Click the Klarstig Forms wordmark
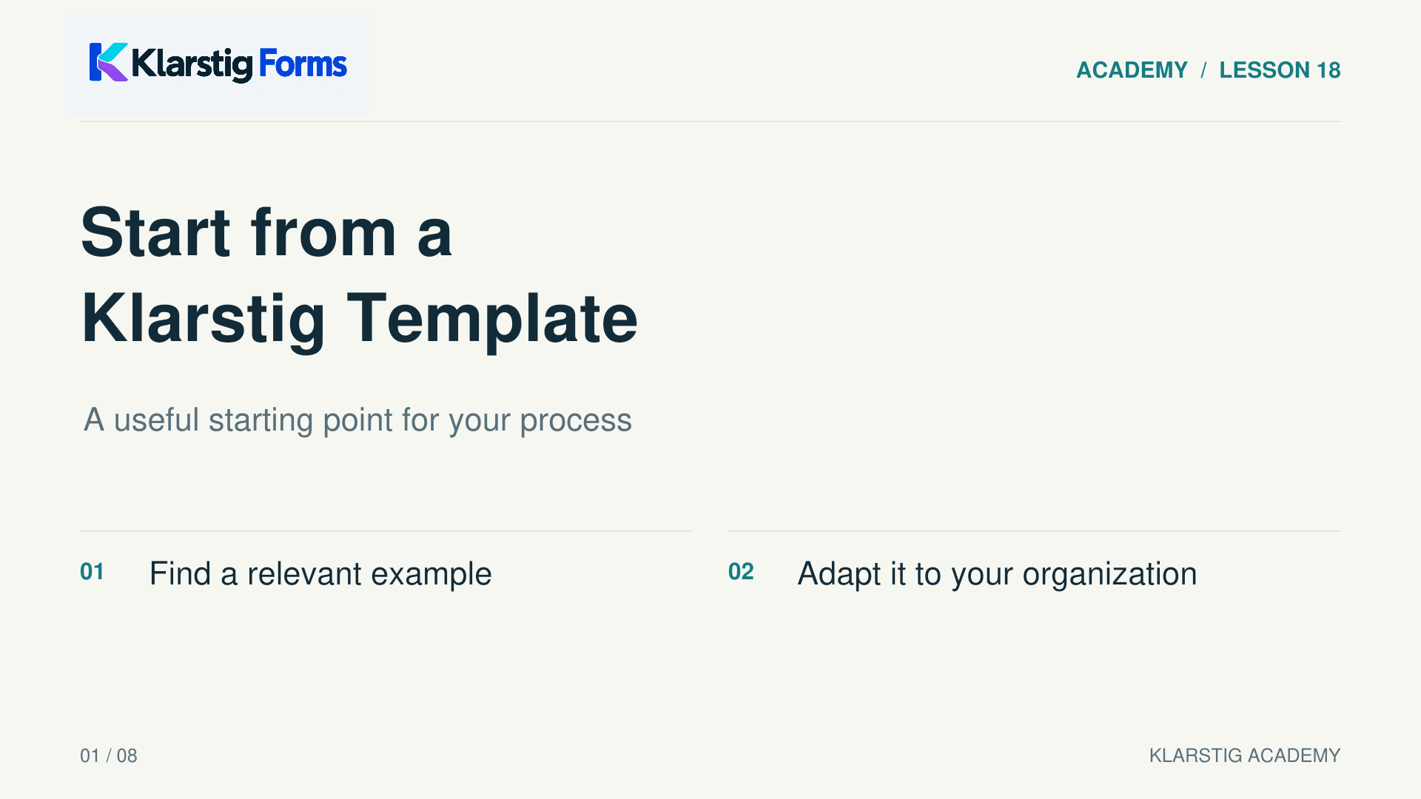1421x799 pixels. coord(239,64)
